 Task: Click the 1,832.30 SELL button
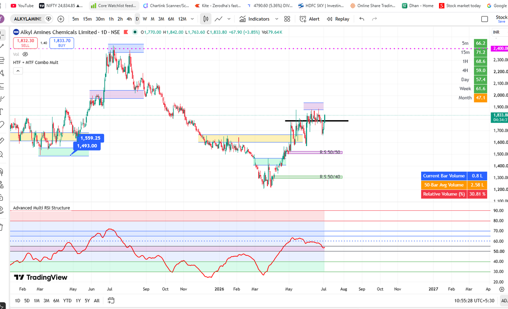[x=25, y=42]
